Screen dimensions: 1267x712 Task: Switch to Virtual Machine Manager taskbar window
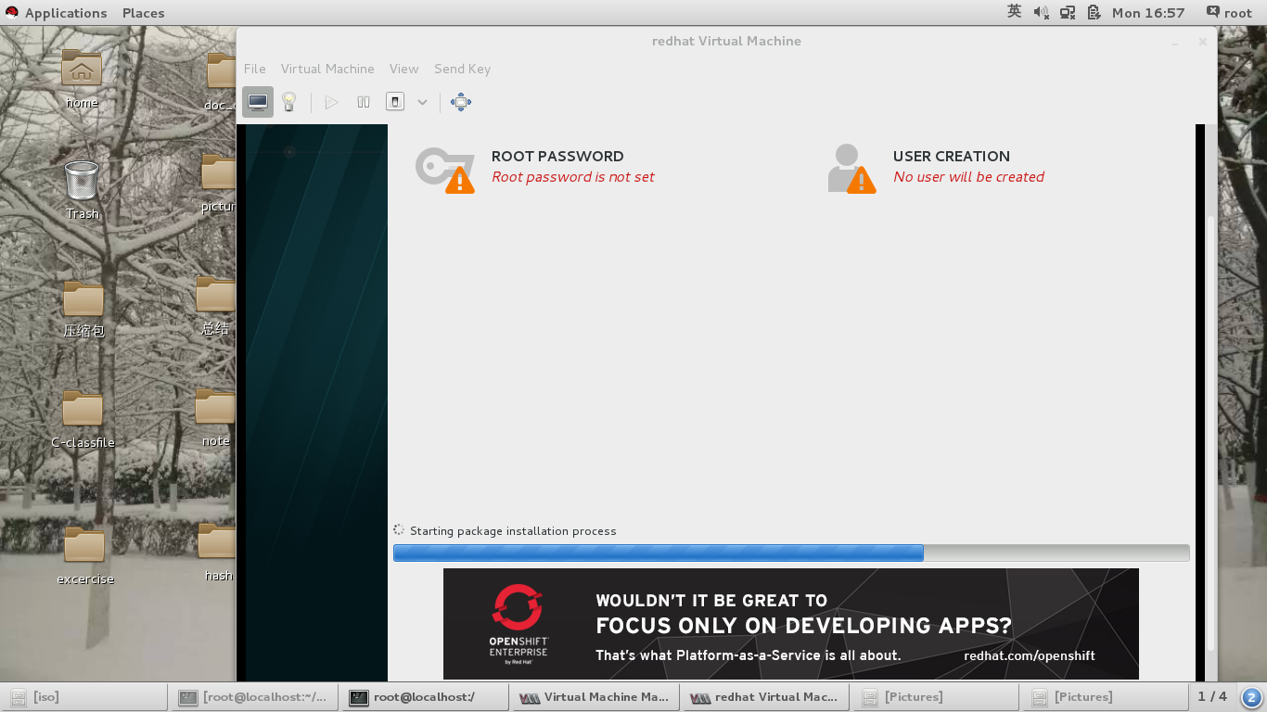595,697
